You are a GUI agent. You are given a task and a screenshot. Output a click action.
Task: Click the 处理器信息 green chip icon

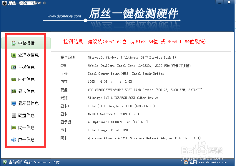click(x=14, y=55)
